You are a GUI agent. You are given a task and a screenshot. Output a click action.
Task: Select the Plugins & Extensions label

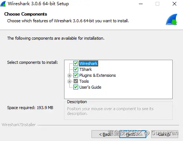tap(97, 75)
